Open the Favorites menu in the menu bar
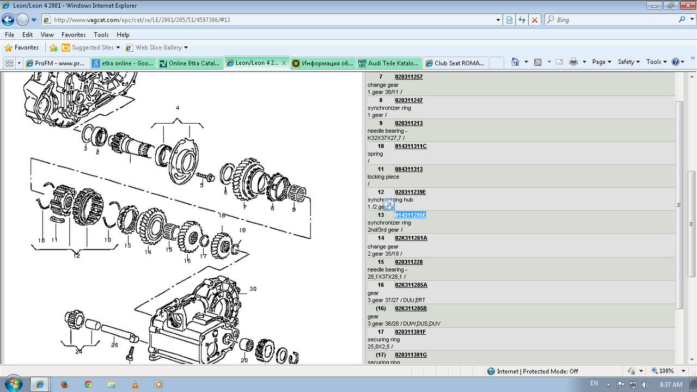This screenshot has width=697, height=392. [x=74, y=34]
